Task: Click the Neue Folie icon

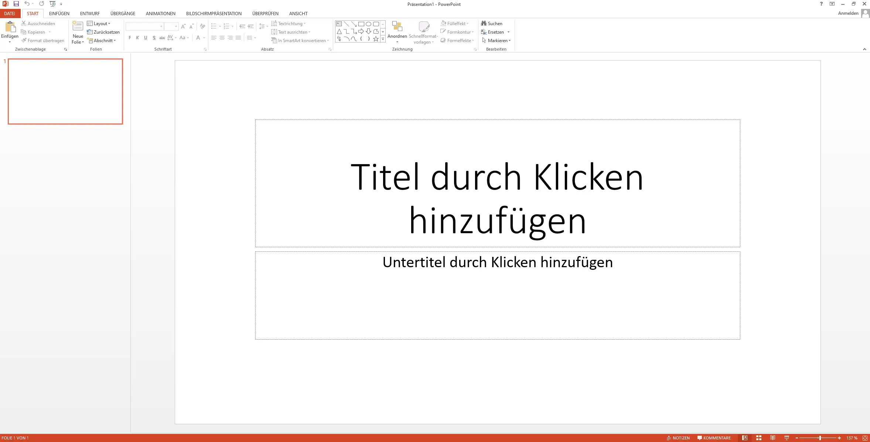Action: (78, 26)
